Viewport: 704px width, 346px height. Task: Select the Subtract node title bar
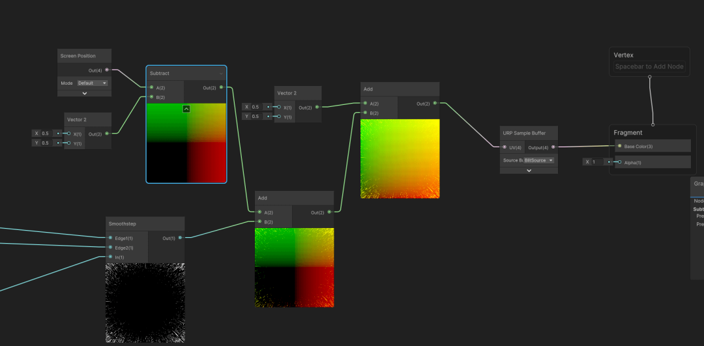point(186,73)
